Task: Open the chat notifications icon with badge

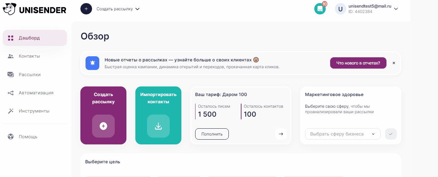Action: pyautogui.click(x=320, y=9)
